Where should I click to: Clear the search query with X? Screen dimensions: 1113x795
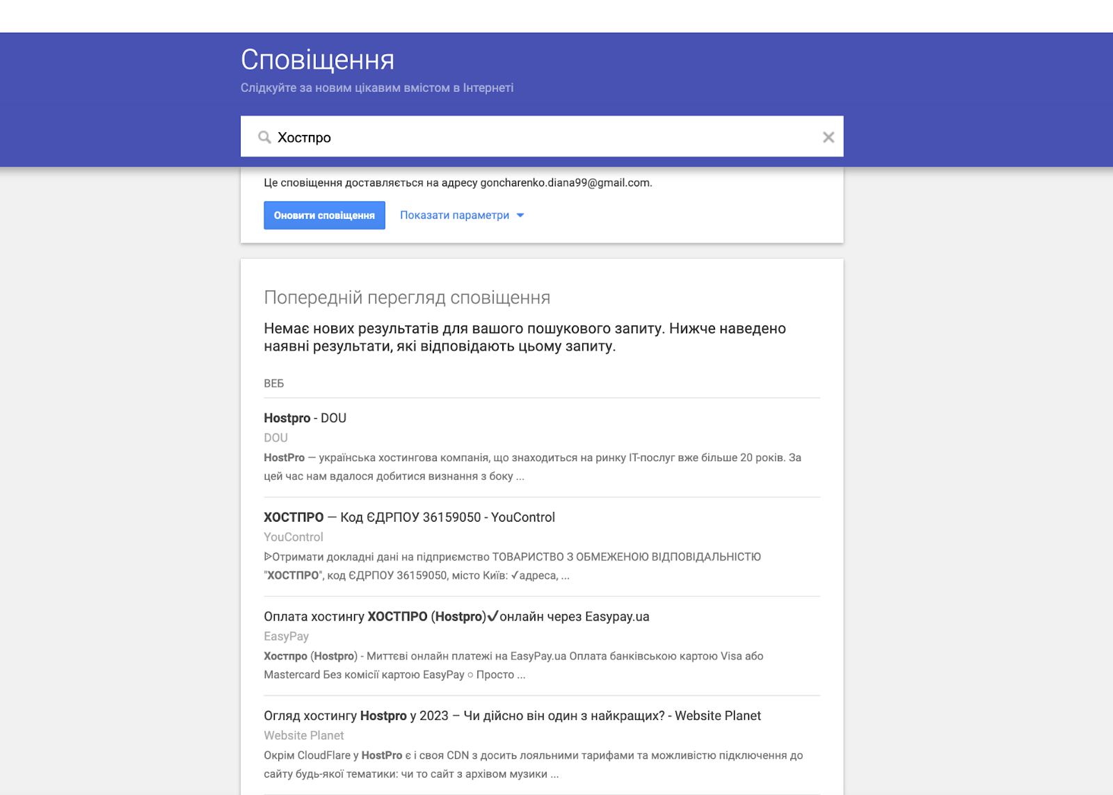828,137
